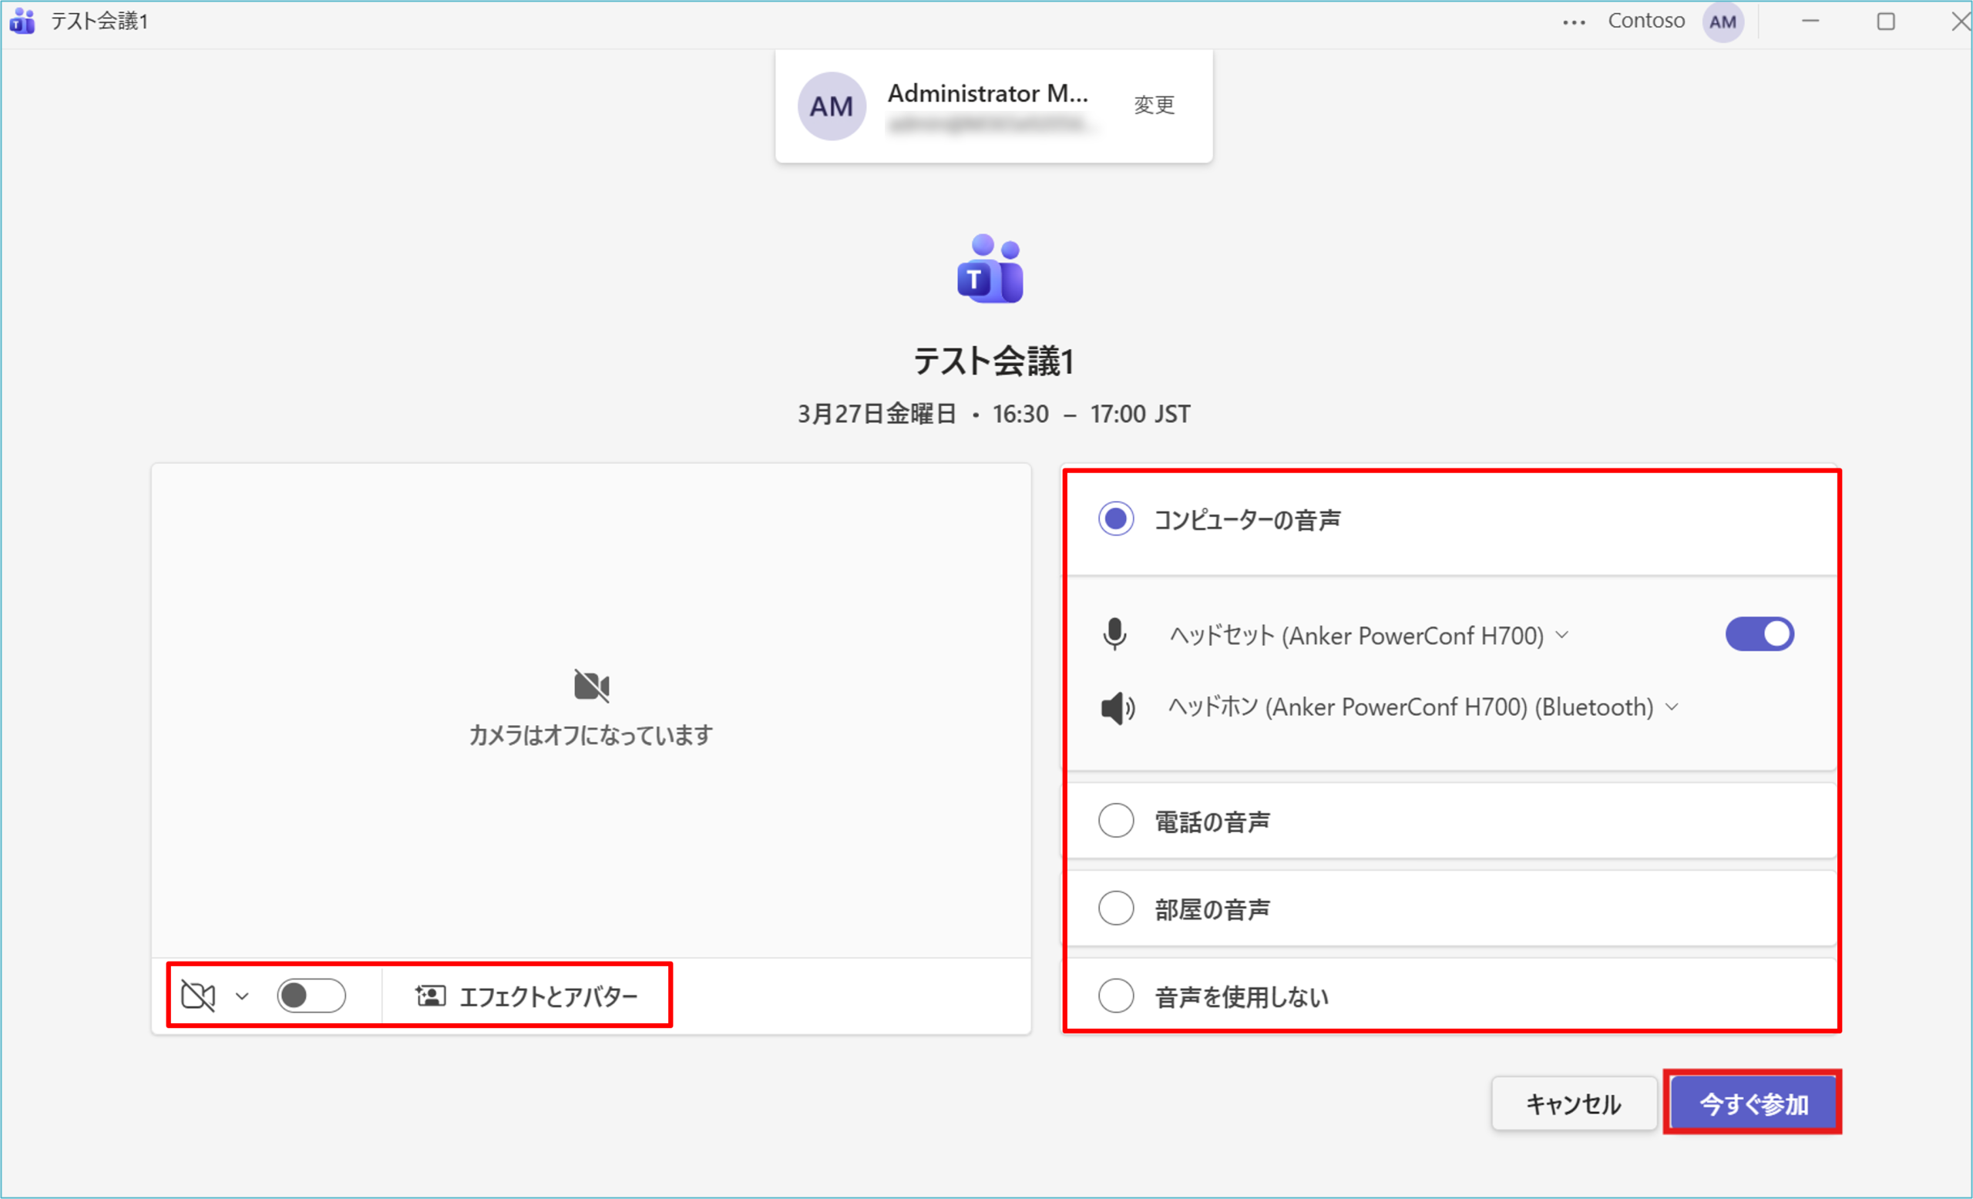Click the Teams logo in title bar
This screenshot has height=1199, width=1973.
coord(22,21)
